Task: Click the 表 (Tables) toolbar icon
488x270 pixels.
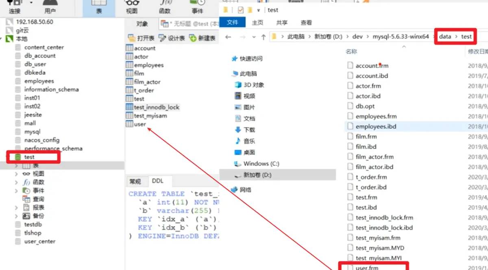Action: 98,7
